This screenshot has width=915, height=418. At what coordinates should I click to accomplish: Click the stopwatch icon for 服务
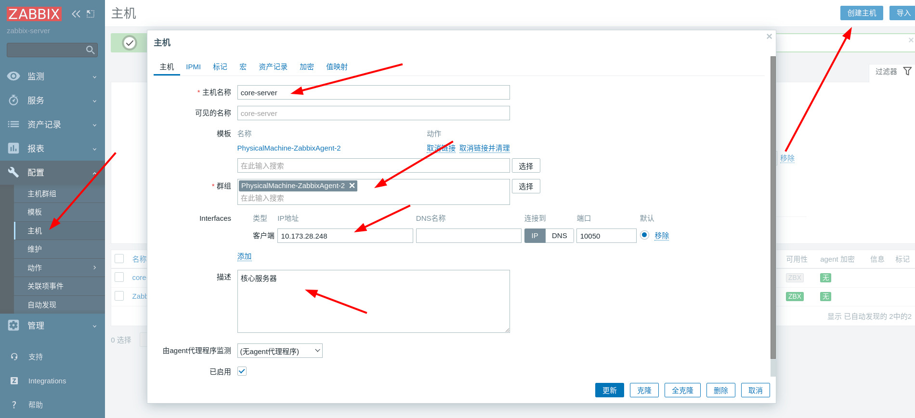[x=13, y=100]
